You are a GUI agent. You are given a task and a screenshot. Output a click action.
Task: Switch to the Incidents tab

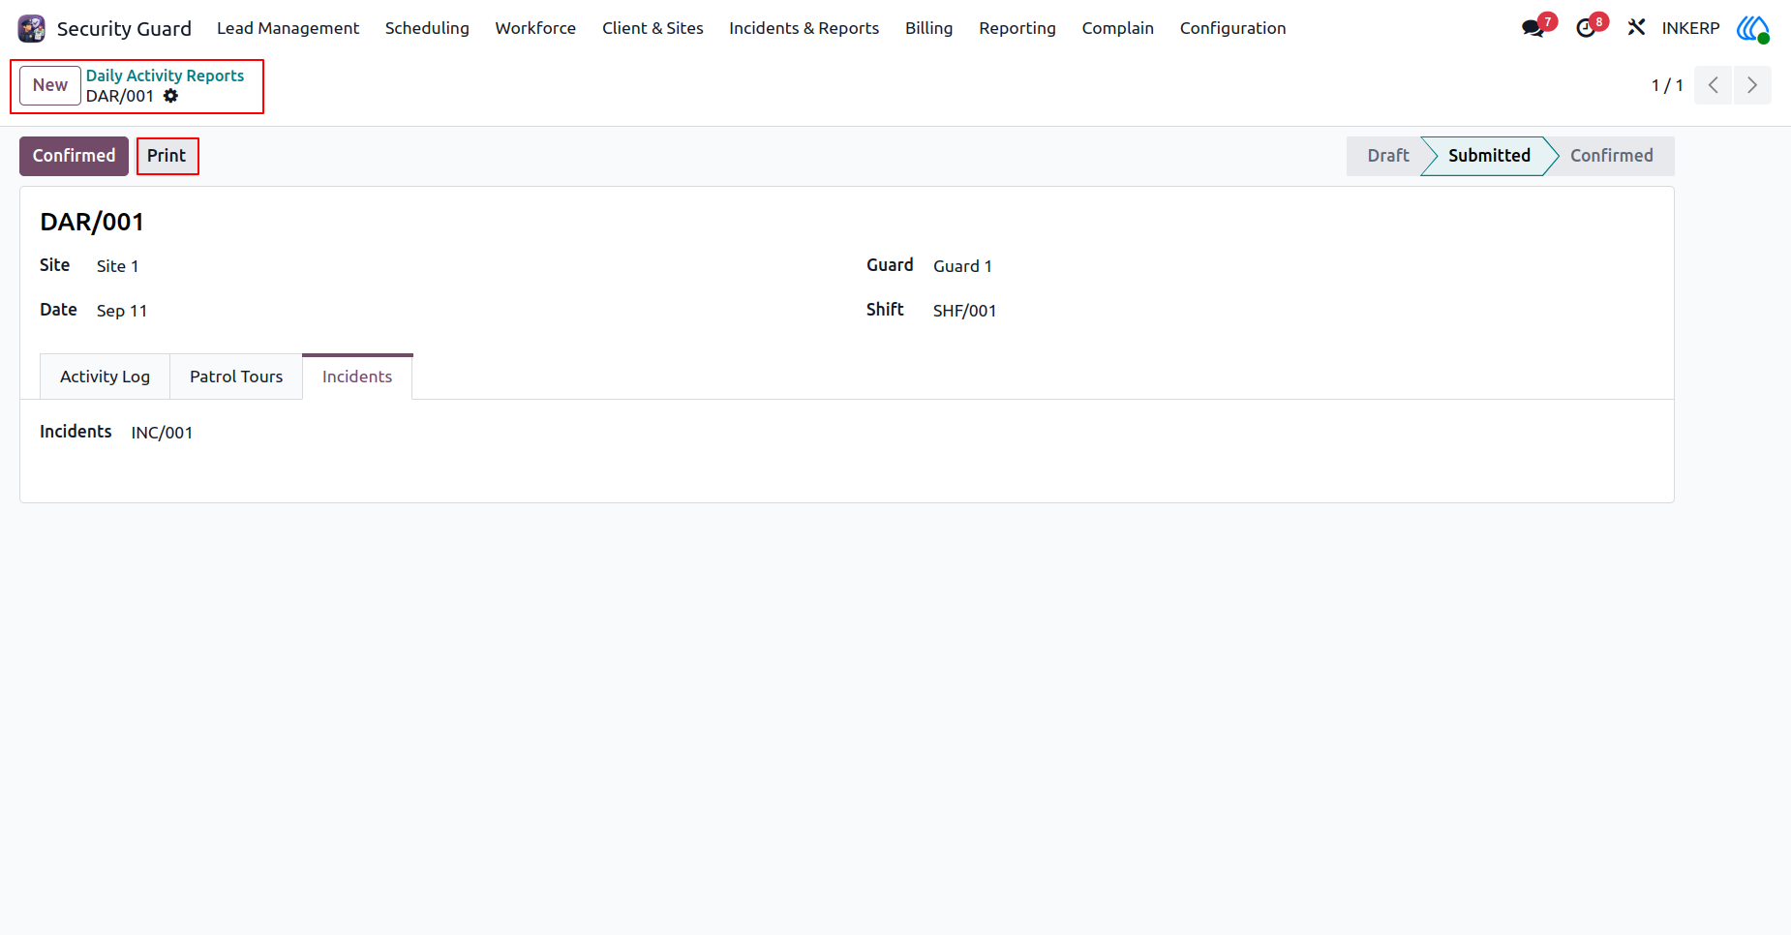tap(357, 377)
